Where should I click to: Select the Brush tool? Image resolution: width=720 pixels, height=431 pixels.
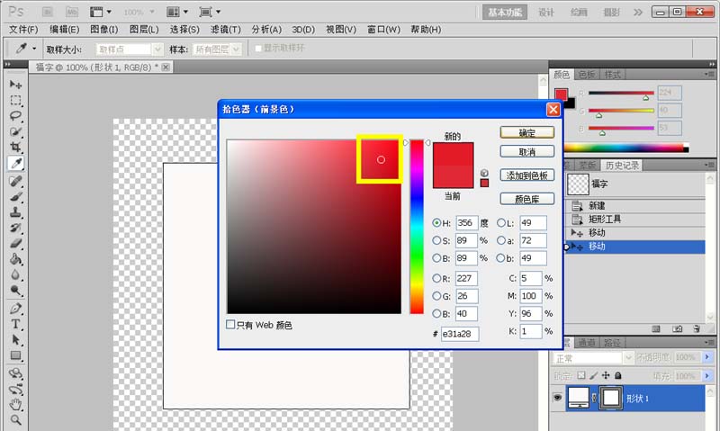coord(15,197)
